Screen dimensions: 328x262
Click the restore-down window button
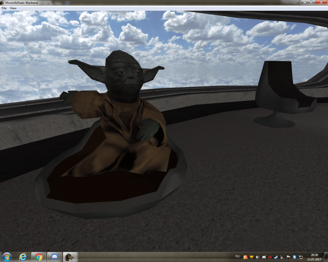tap(311, 2)
